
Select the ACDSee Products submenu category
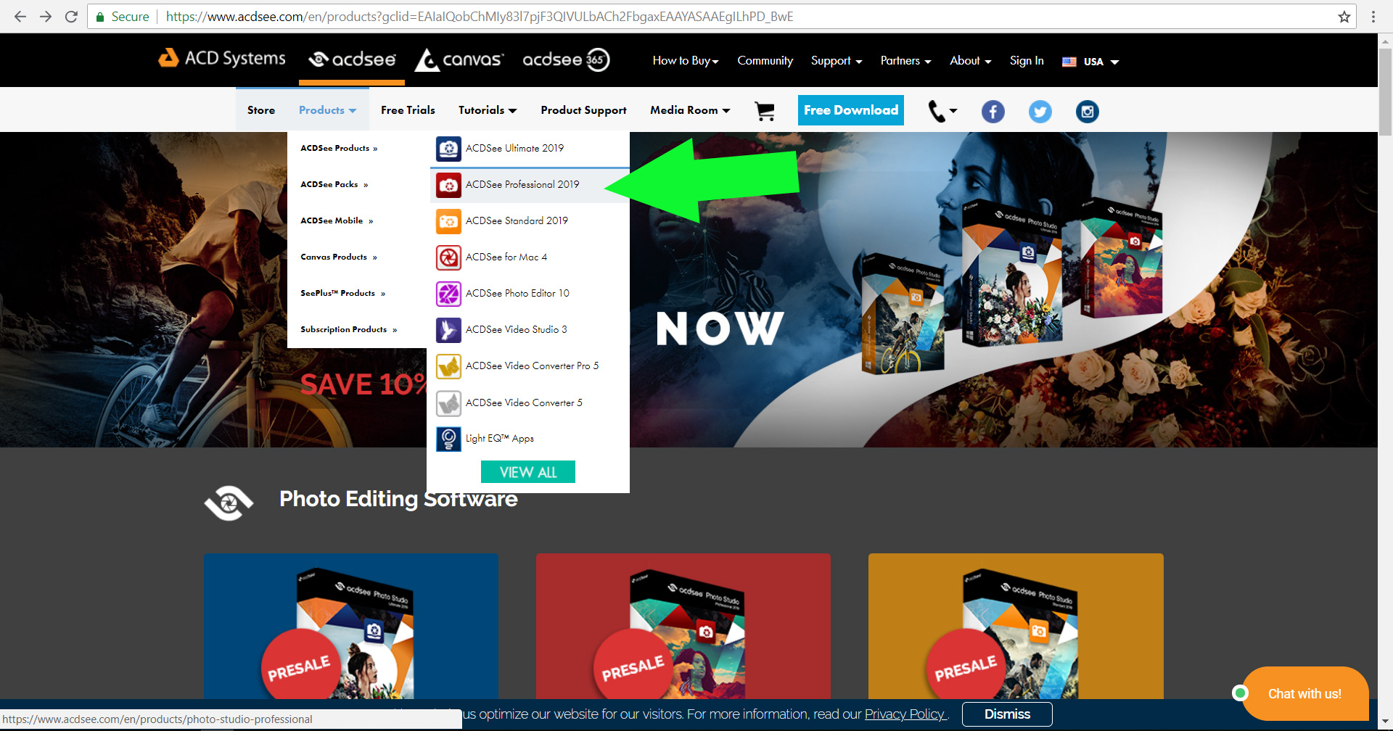click(339, 148)
